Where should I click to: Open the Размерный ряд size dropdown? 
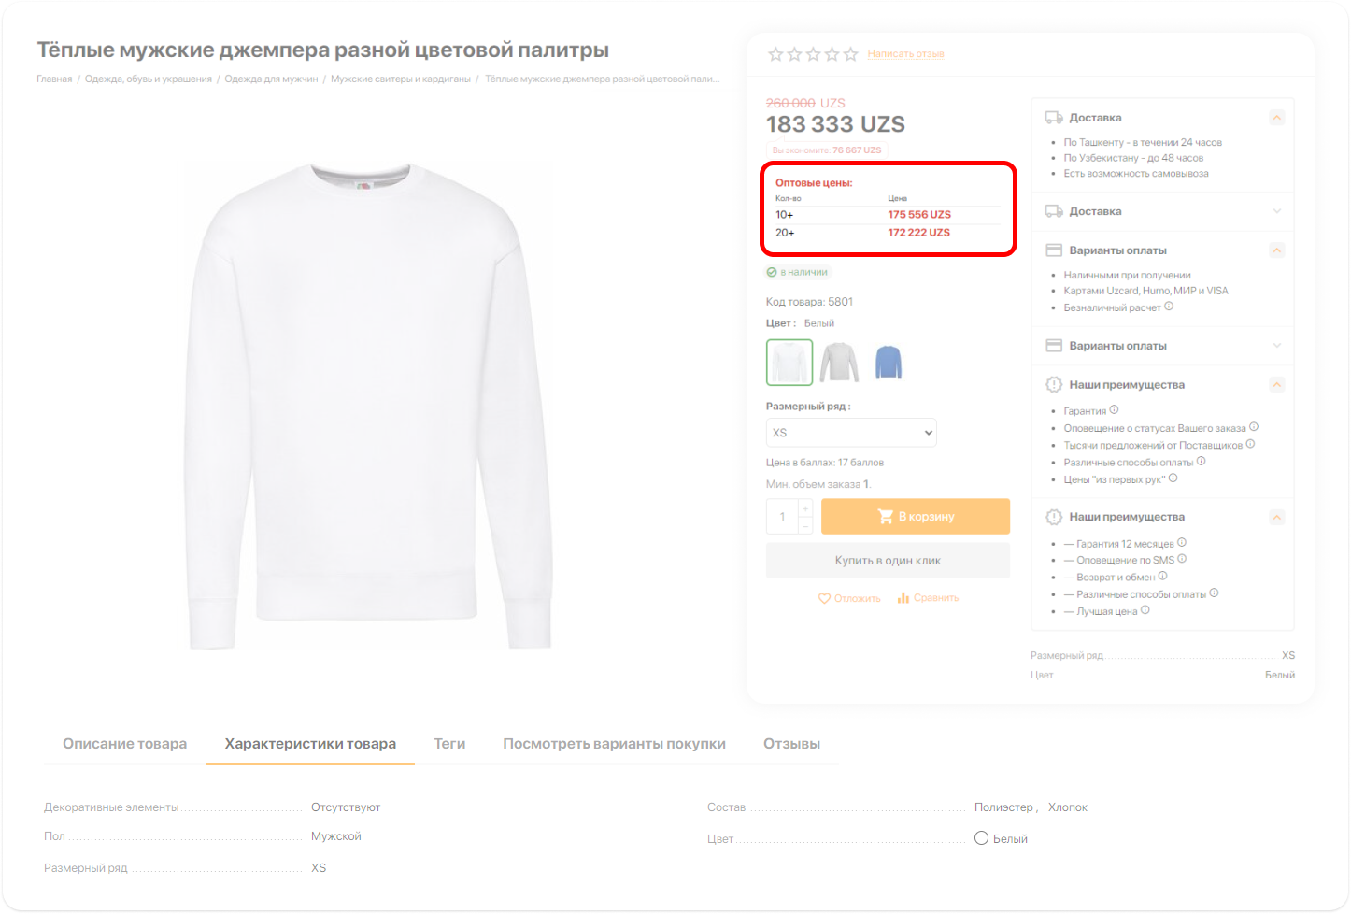850,433
